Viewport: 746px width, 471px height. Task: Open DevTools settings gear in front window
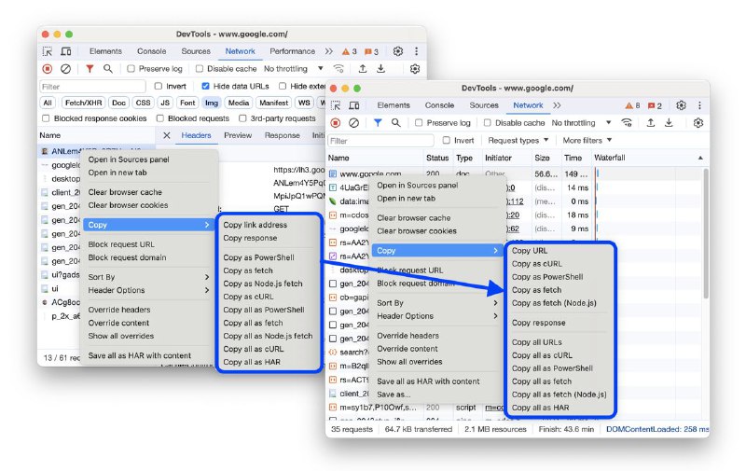(x=682, y=105)
